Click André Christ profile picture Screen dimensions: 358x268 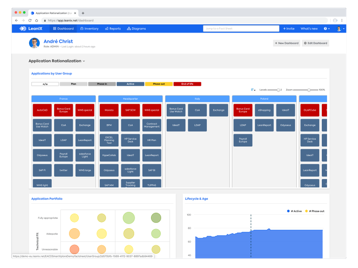click(34, 43)
